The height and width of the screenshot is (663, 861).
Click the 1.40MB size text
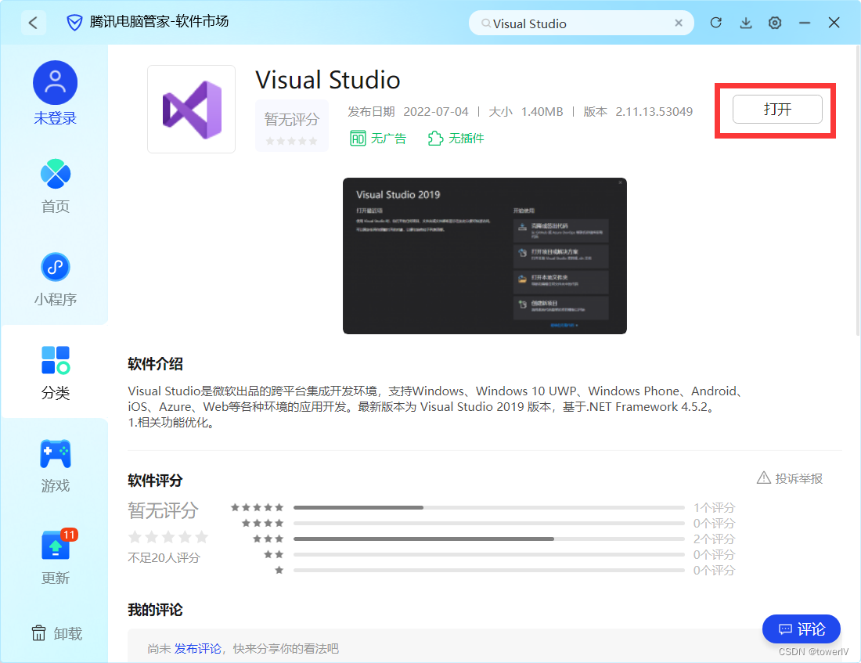pos(542,111)
